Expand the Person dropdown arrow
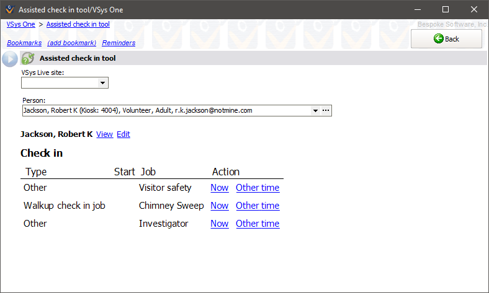489x293 pixels. click(x=315, y=111)
